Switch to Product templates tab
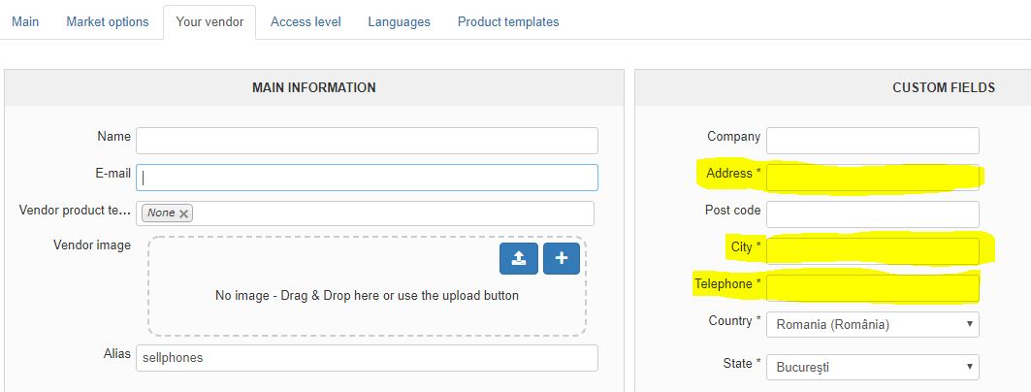The height and width of the screenshot is (392, 1031). pyautogui.click(x=508, y=21)
